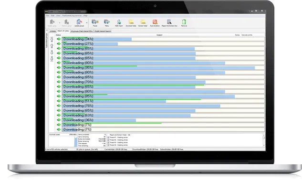
Task: Click green arrow of the 63% job
Action: [x=59, y=115]
